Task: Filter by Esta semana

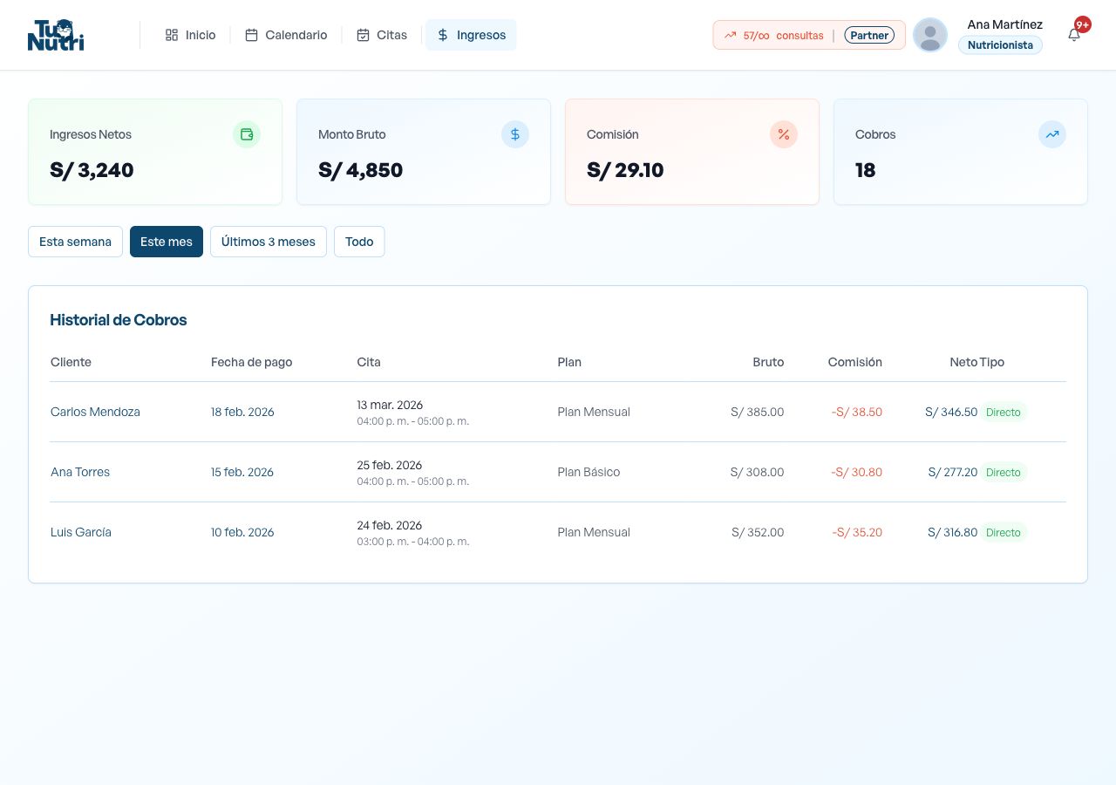Action: (x=75, y=242)
